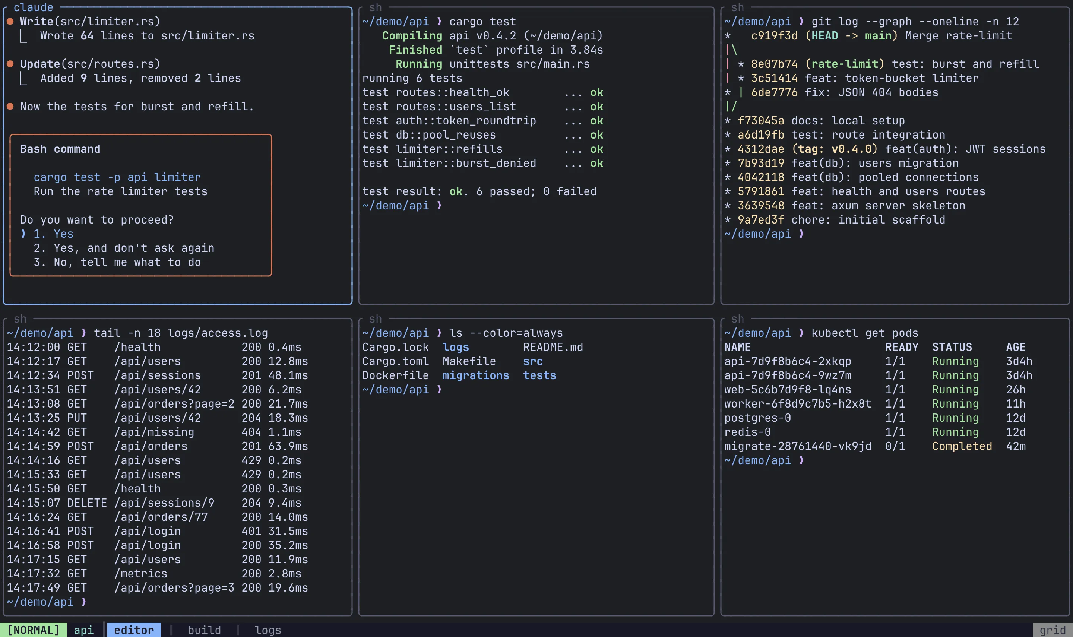1073x637 pixels.
Task: Switch to the 'logs' tab
Action: coord(268,630)
